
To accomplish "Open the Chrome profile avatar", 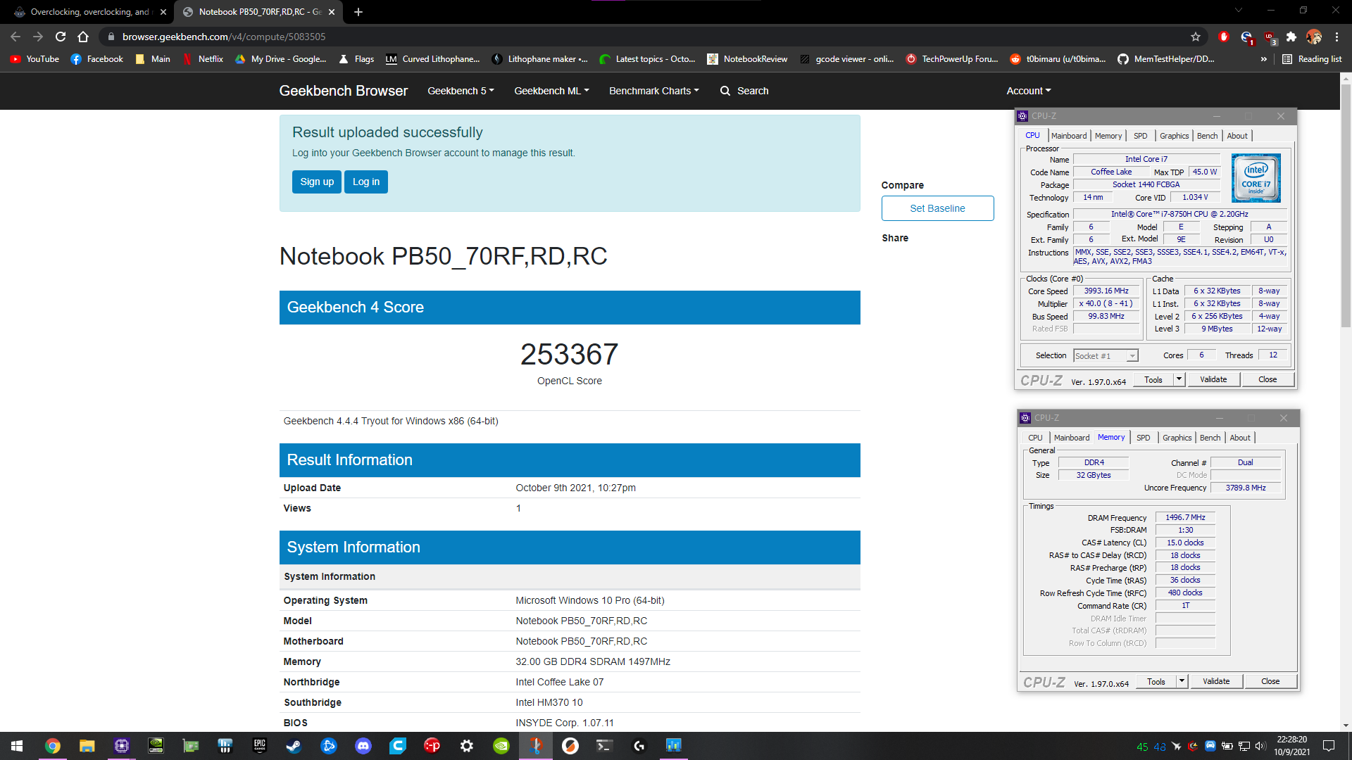I will pos(1314,37).
